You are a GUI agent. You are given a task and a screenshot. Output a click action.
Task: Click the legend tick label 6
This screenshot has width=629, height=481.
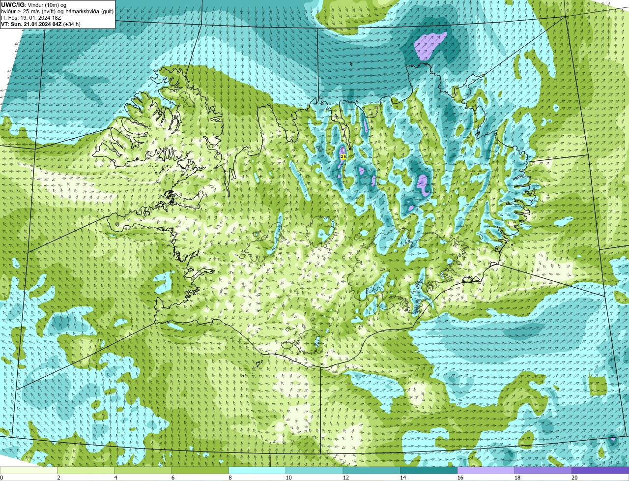172,478
